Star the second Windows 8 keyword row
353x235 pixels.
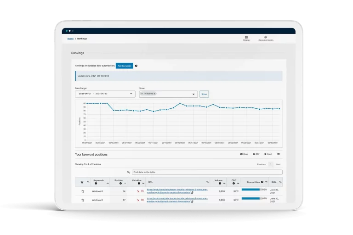click(83, 200)
